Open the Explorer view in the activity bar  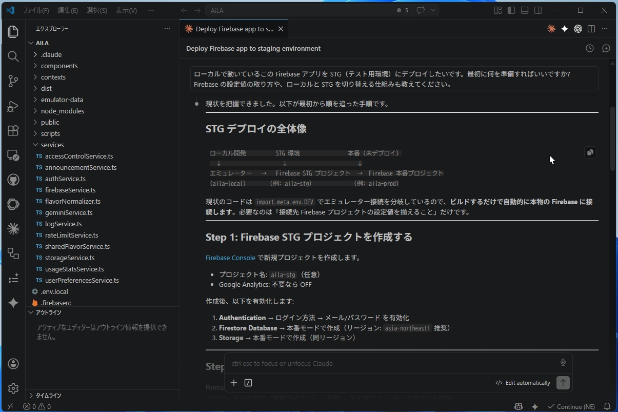coord(13,32)
